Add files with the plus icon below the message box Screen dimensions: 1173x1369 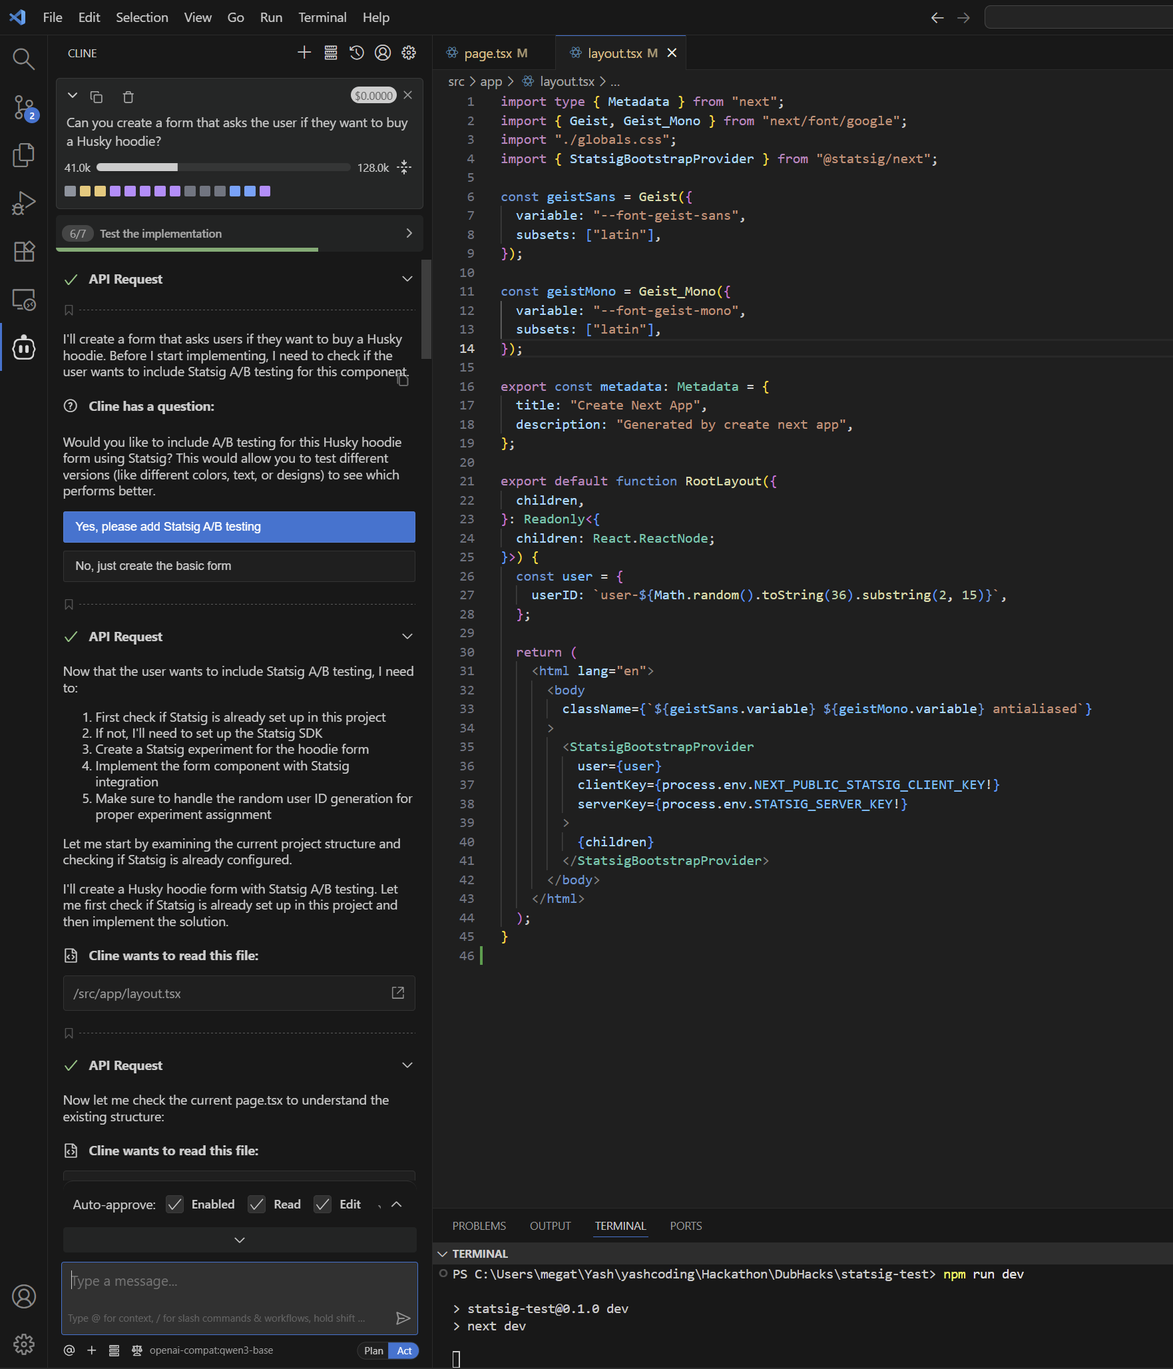pyautogui.click(x=92, y=1350)
